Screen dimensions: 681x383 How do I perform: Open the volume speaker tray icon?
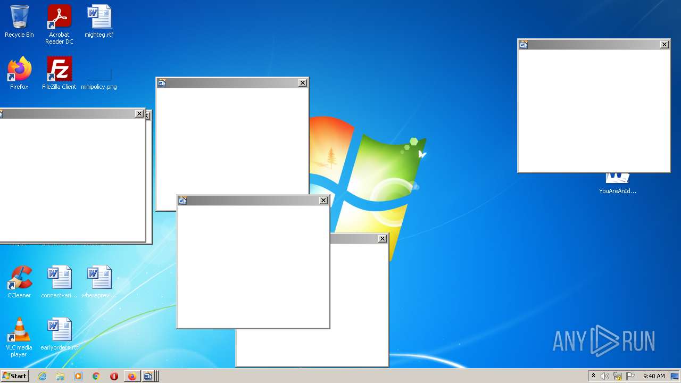605,376
